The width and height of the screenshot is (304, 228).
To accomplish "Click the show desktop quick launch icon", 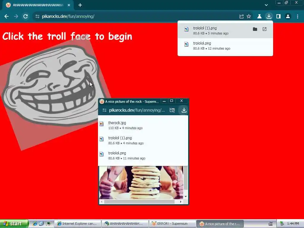I will click(x=48, y=224).
